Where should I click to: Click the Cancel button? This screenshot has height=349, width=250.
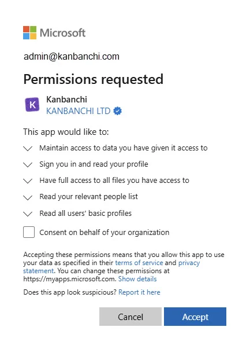(x=130, y=317)
